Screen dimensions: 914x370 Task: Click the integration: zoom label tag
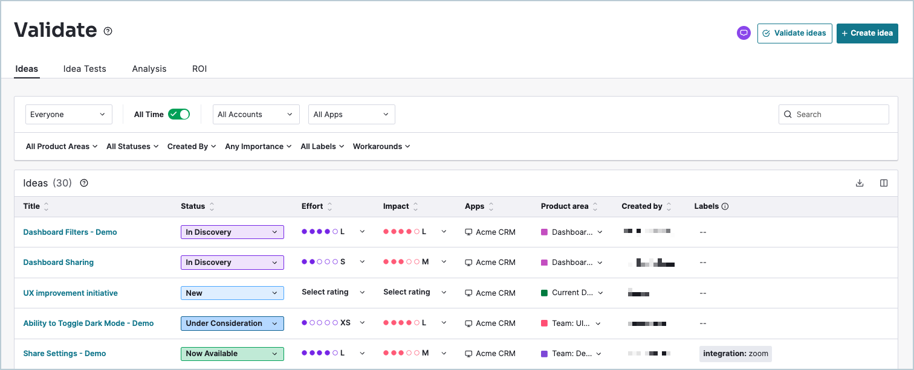[736, 354]
